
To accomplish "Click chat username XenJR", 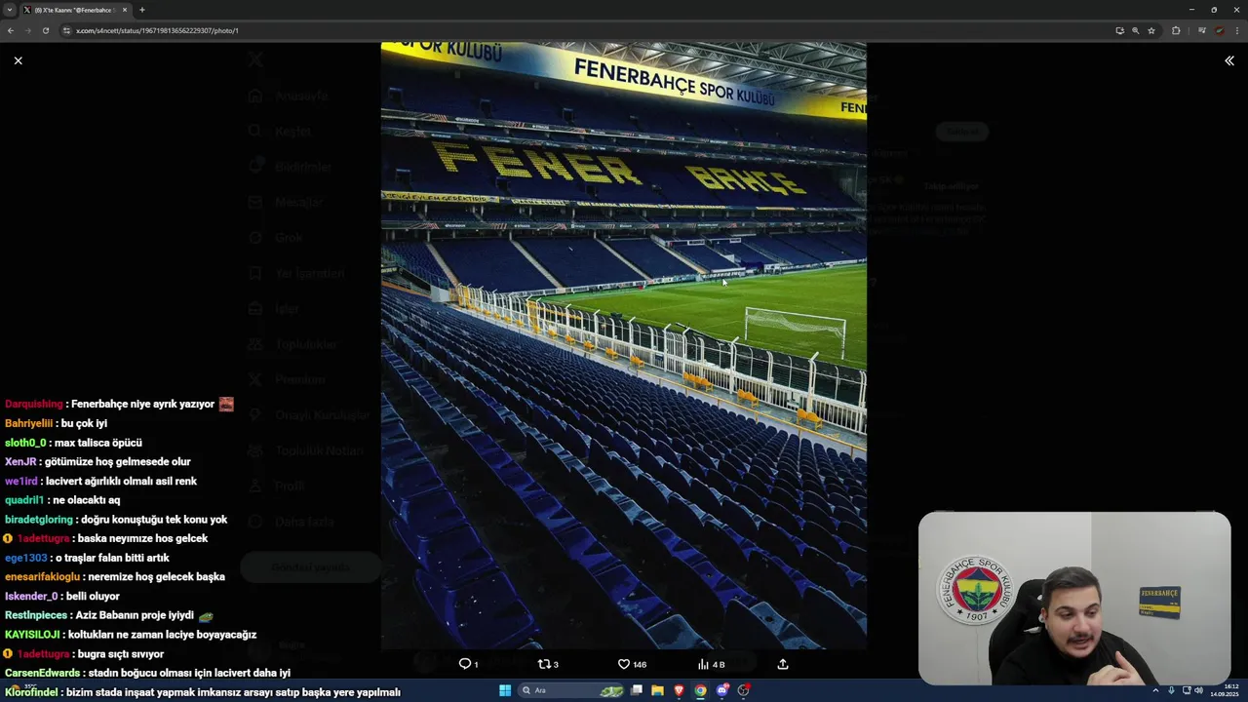I will tap(20, 461).
